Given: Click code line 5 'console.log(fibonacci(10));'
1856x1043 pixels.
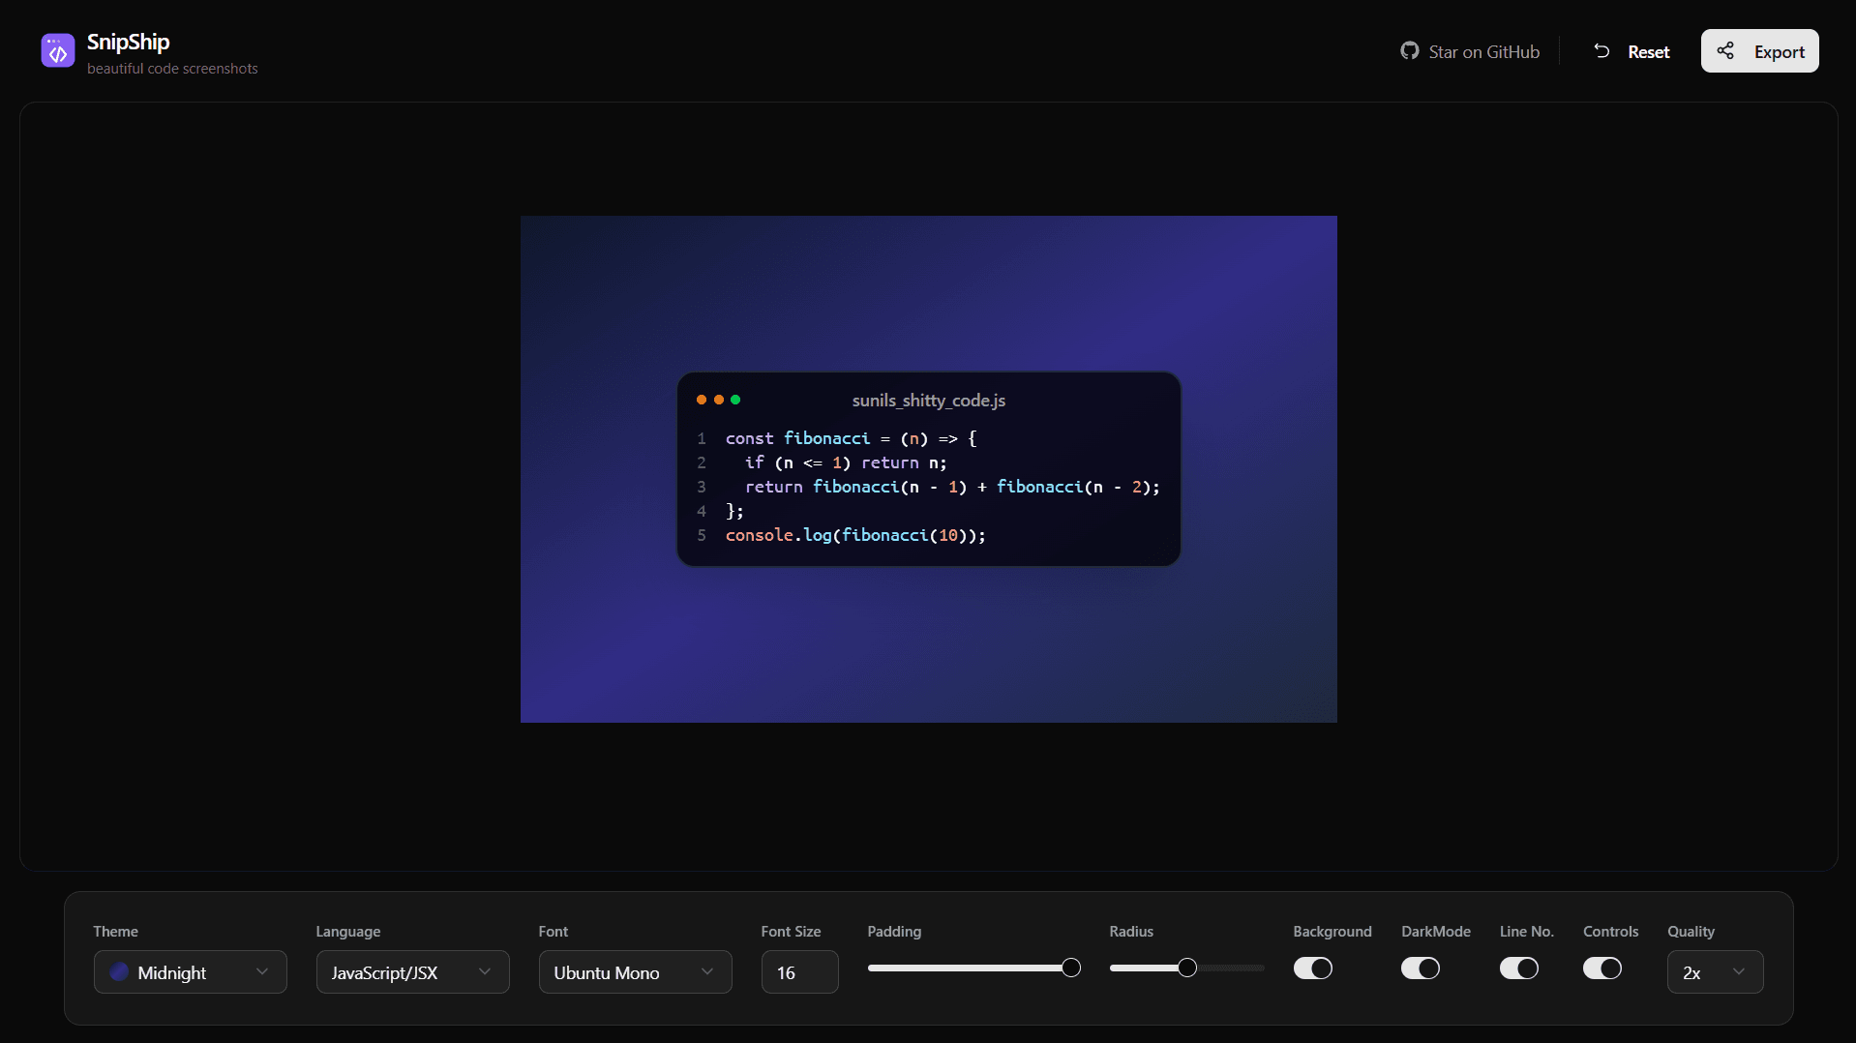Looking at the screenshot, I should click(855, 535).
